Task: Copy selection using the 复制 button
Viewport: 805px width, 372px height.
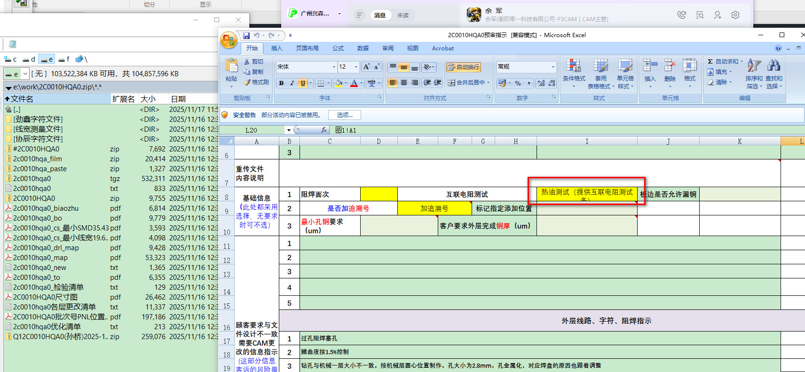Action: (x=254, y=72)
